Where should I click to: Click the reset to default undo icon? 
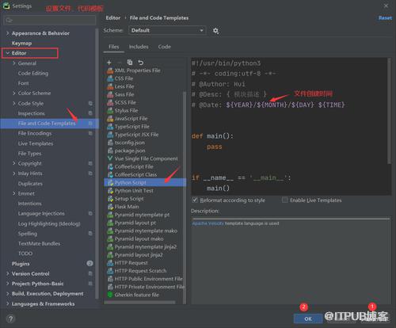pyautogui.click(x=141, y=63)
